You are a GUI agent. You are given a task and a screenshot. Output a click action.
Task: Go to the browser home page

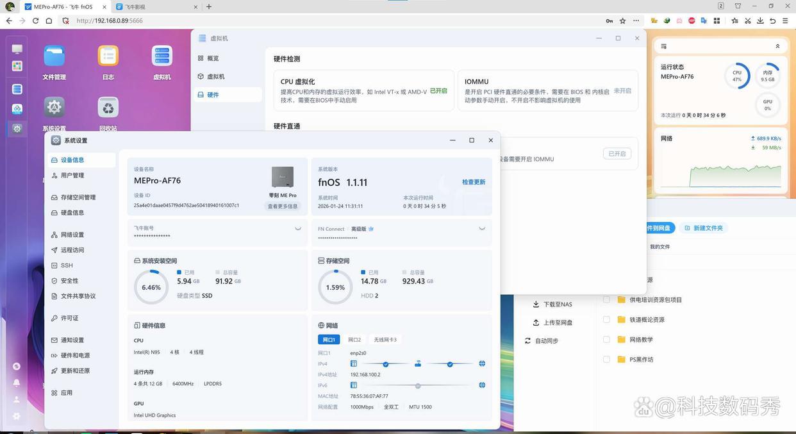pyautogui.click(x=49, y=21)
